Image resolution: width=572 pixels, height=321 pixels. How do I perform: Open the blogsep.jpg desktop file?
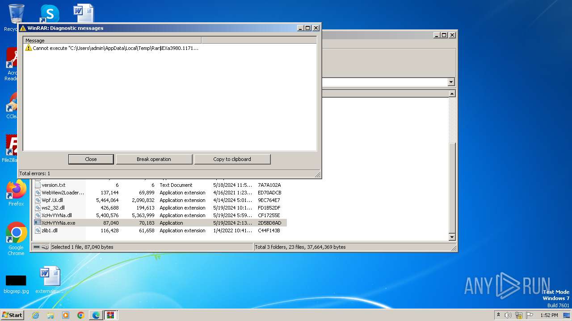coord(16,284)
